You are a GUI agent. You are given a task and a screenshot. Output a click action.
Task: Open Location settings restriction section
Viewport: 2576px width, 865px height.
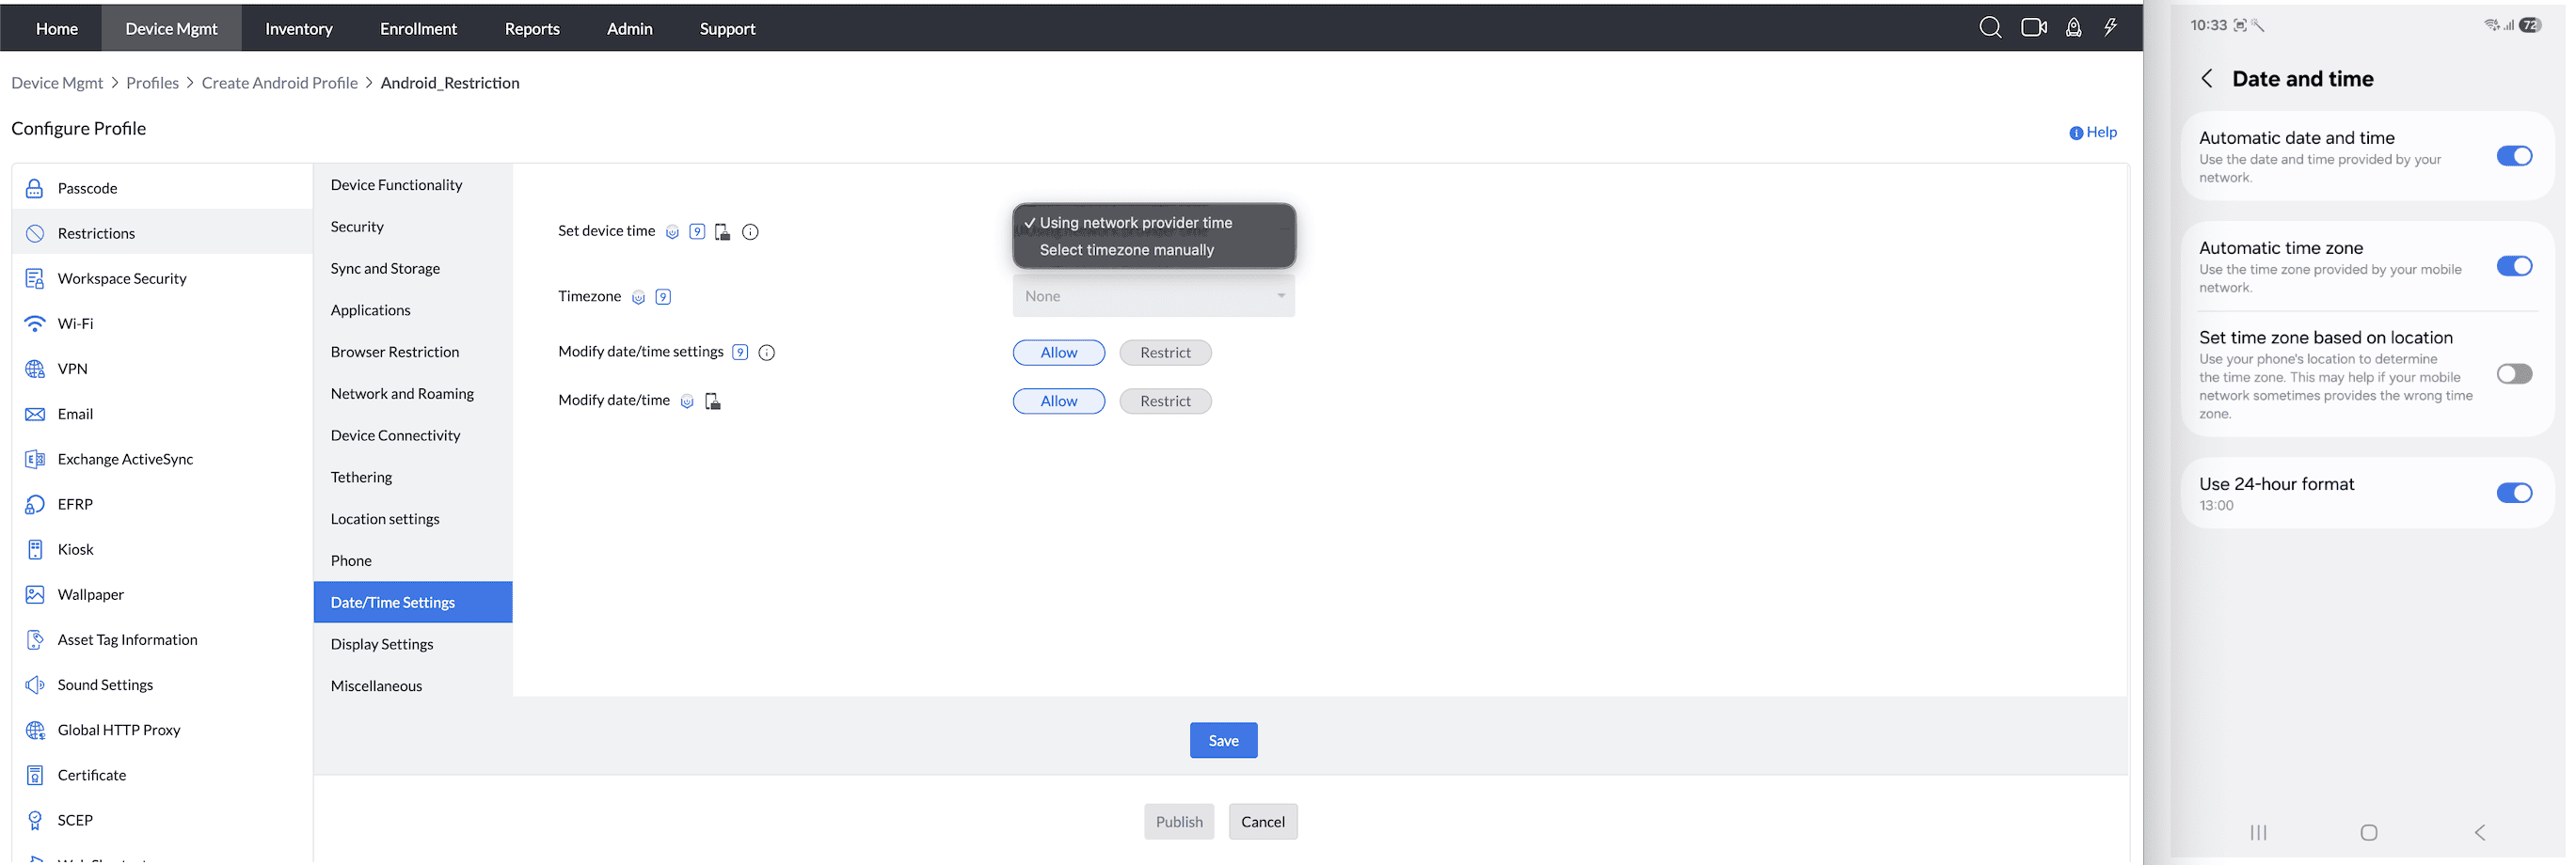click(x=413, y=519)
